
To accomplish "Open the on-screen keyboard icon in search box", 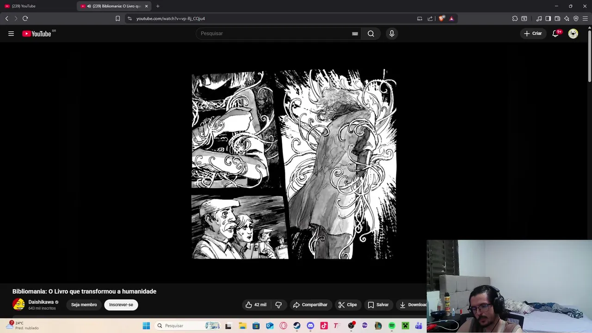I will pos(355,33).
